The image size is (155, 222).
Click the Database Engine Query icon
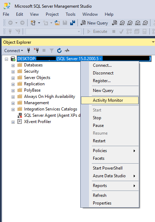(x=115, y=23)
